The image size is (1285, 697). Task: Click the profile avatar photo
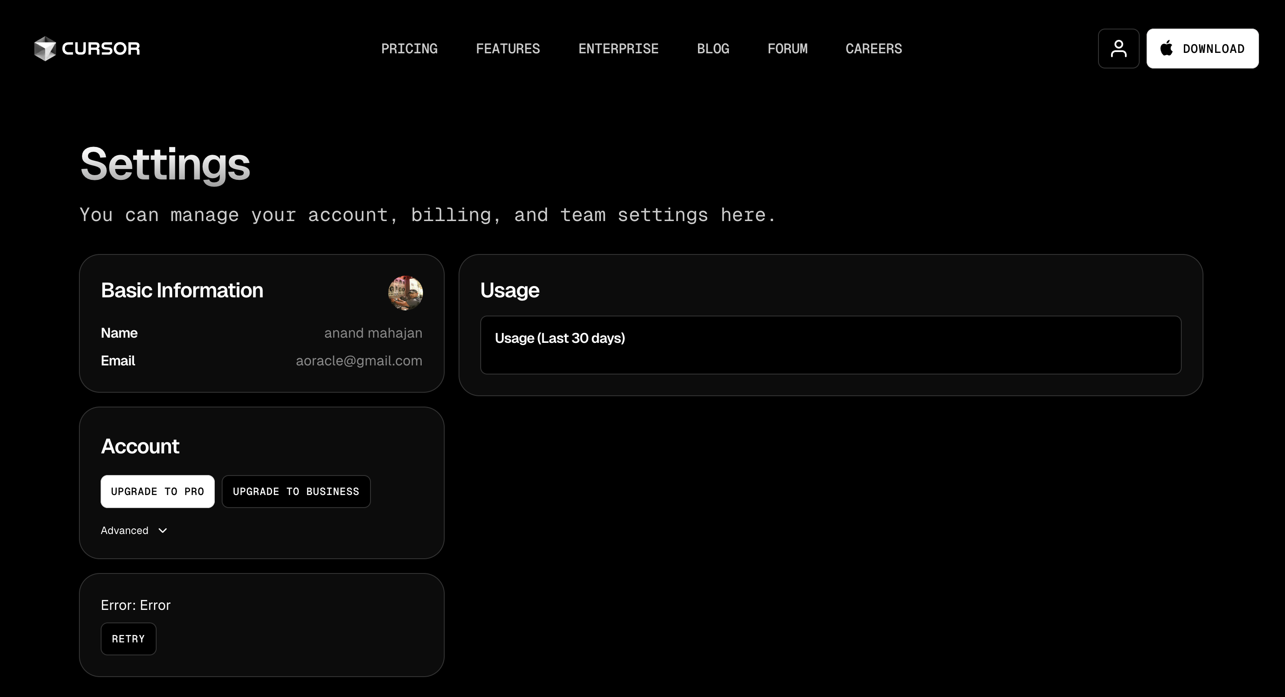coord(405,293)
